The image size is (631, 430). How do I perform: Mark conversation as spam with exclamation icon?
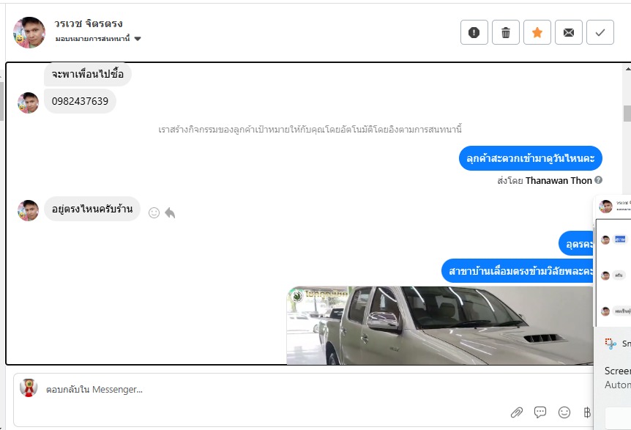(x=474, y=32)
